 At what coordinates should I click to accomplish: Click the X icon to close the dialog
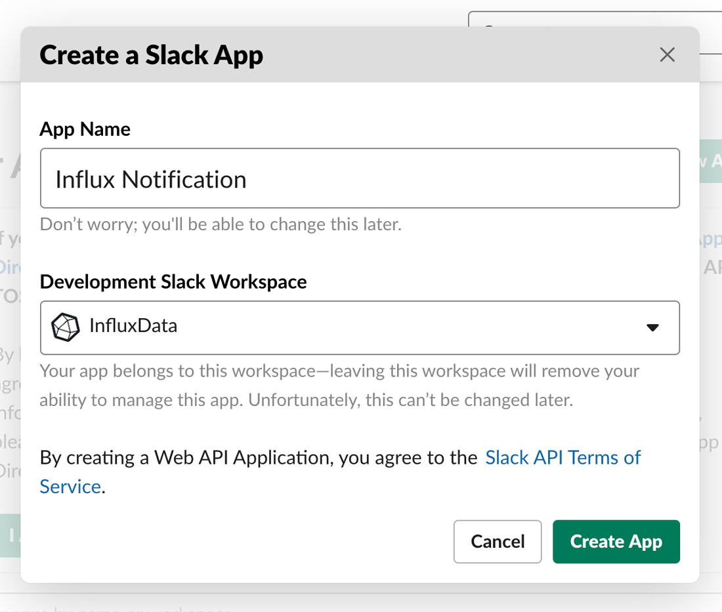point(668,55)
